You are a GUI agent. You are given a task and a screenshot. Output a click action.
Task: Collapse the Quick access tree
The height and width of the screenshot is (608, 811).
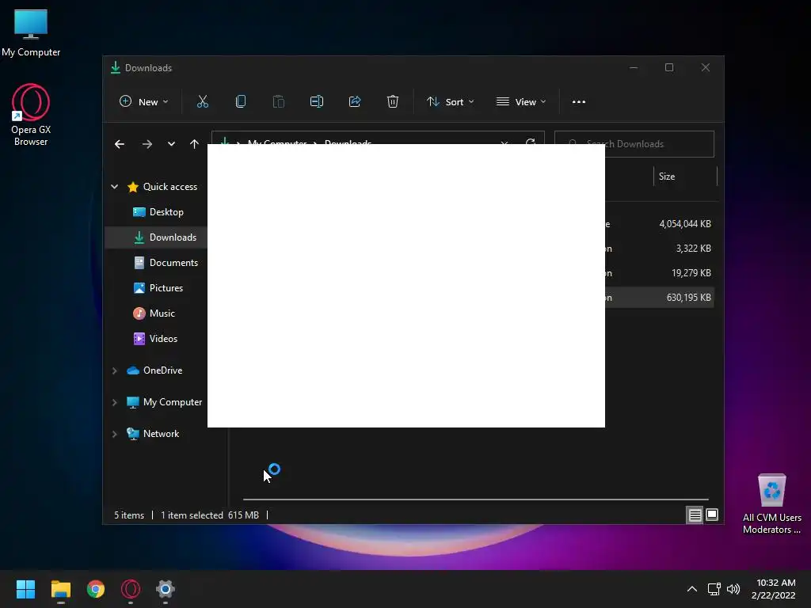[x=114, y=187]
